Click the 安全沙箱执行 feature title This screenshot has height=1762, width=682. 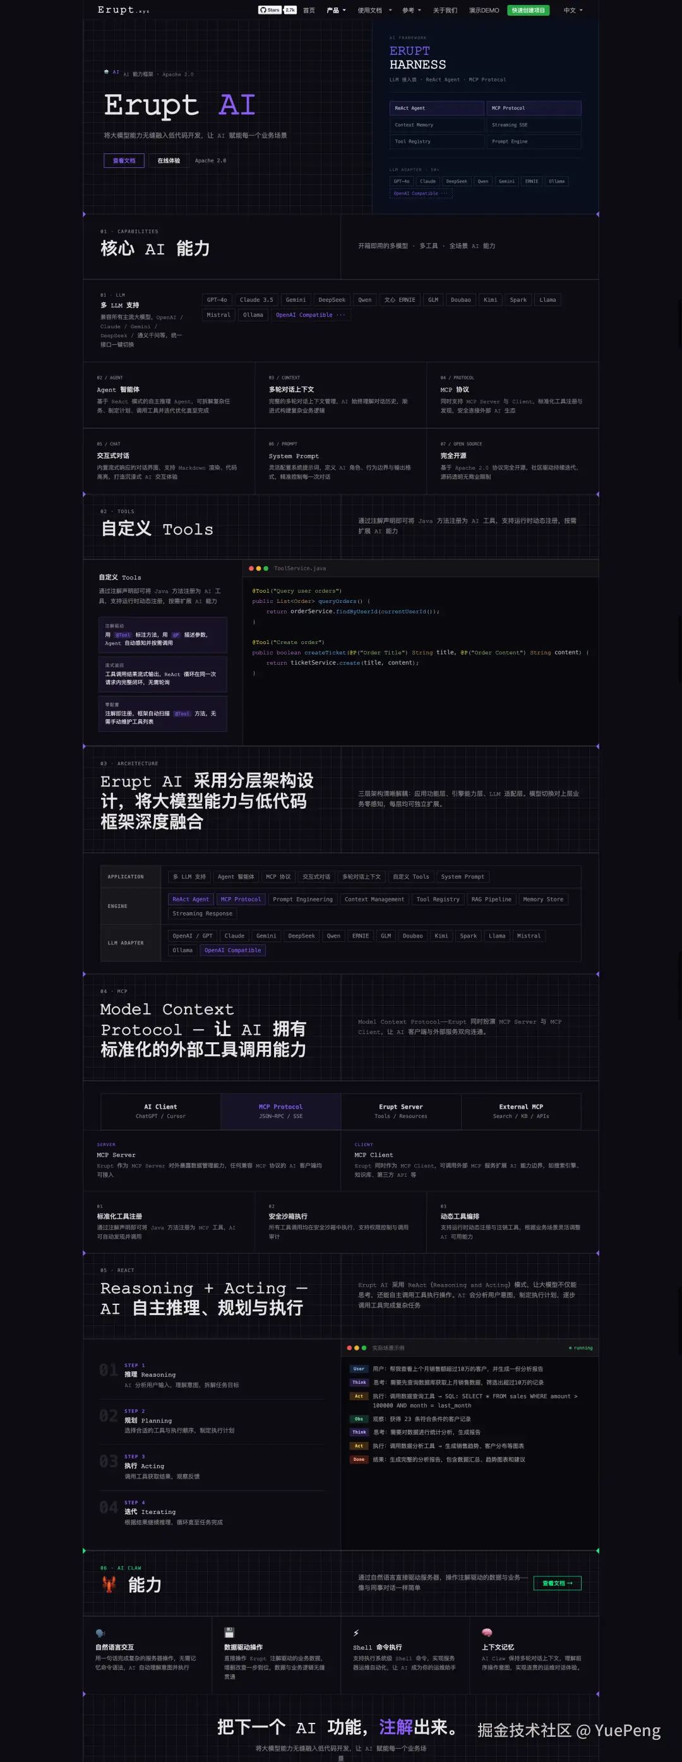(288, 1217)
